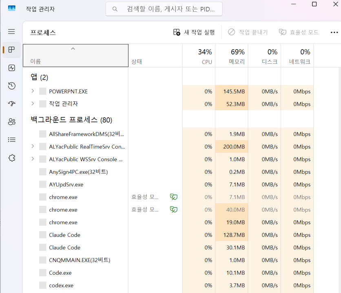Select the Processes sidebar icon
Screen dimensions: 341x293
coord(11,50)
